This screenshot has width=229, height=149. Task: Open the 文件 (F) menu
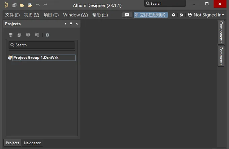coord(12,15)
